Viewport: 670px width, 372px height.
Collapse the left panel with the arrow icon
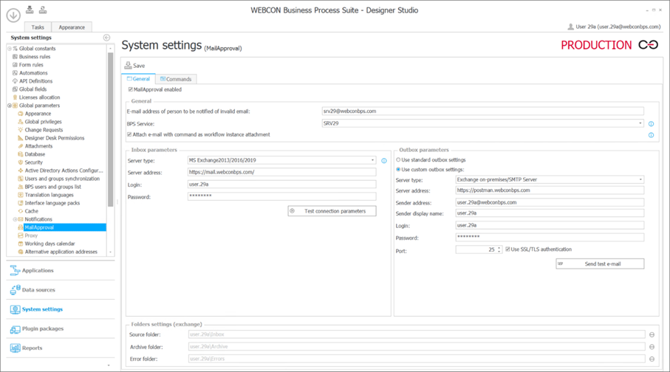(x=106, y=38)
